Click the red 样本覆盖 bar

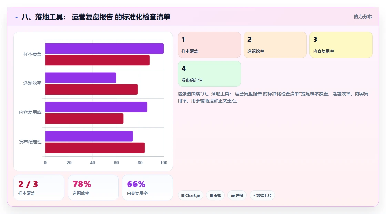[x=97, y=60]
